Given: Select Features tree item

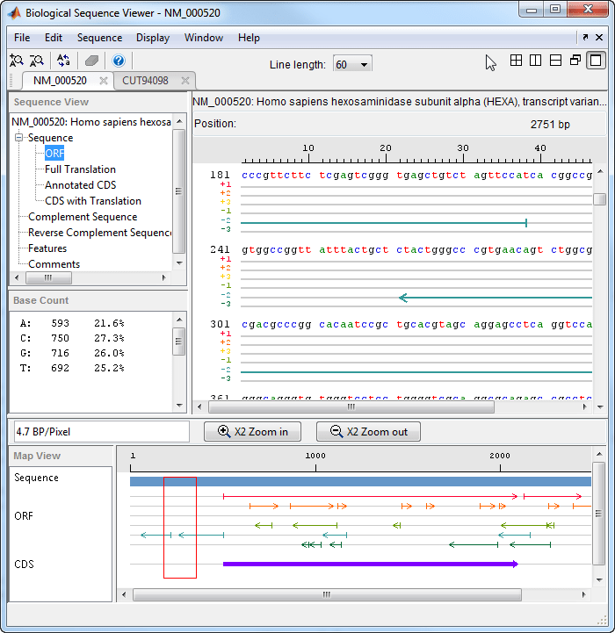Looking at the screenshot, I should click(47, 248).
